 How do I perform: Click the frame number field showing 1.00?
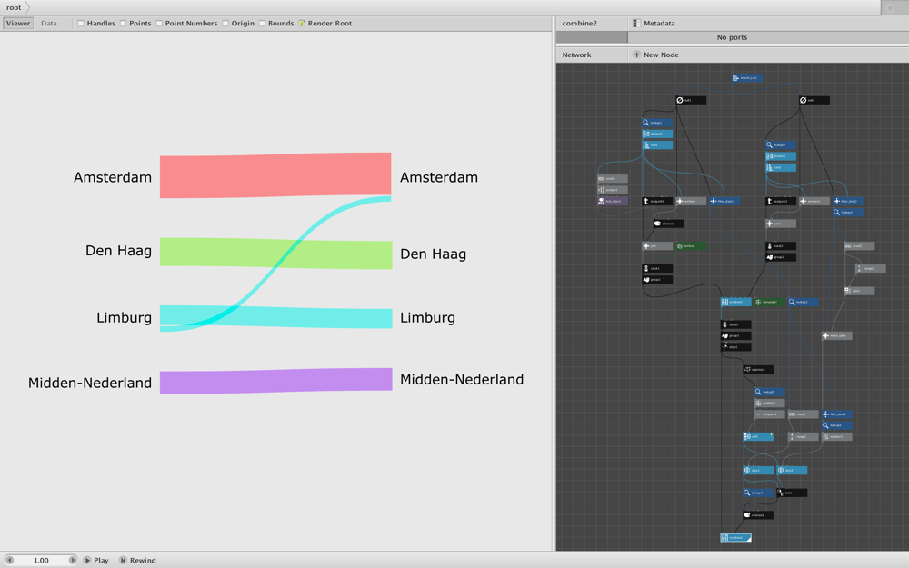41,561
